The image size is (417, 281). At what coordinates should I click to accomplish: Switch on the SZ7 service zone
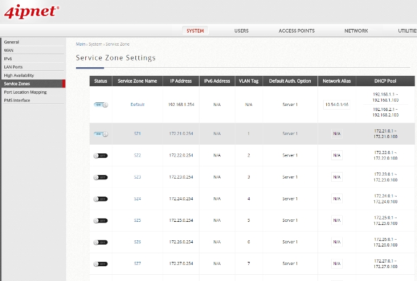100,264
